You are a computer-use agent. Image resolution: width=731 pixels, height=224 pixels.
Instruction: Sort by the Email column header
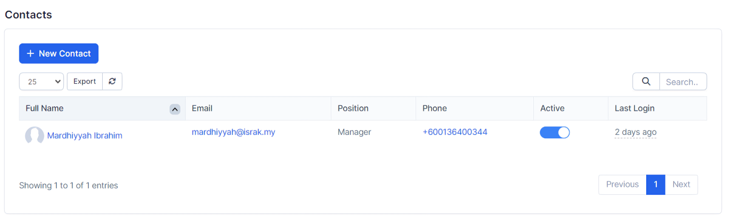pos(202,108)
